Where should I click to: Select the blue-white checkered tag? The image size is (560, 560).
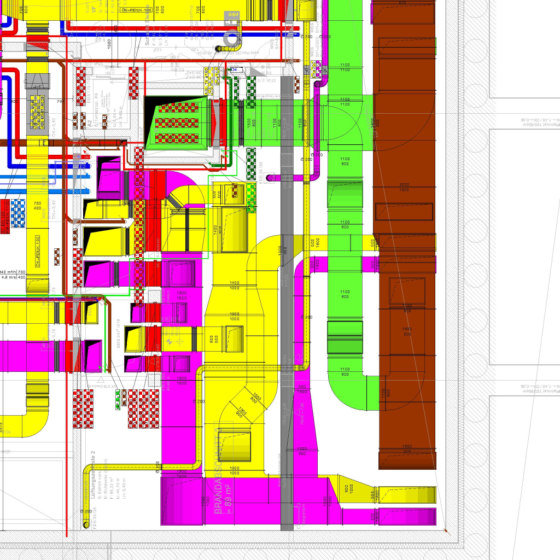[x=19, y=213]
